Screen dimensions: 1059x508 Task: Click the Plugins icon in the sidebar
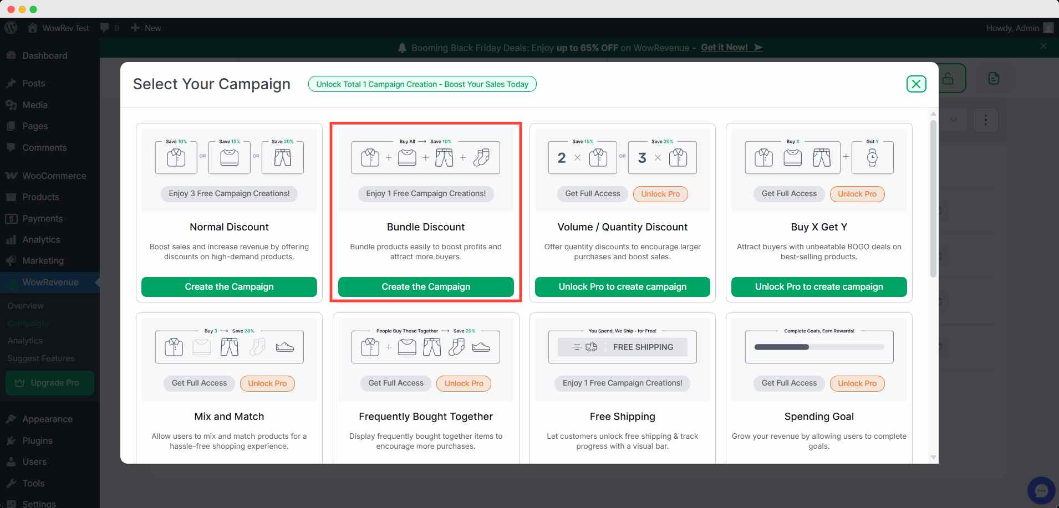click(x=11, y=440)
